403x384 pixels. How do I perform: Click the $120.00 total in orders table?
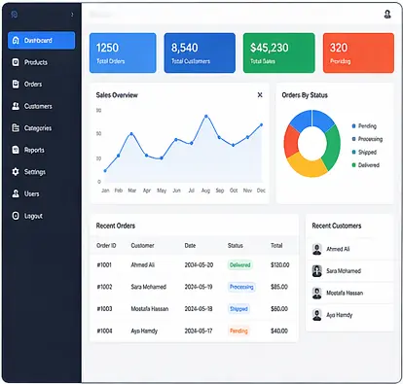pyautogui.click(x=280, y=264)
